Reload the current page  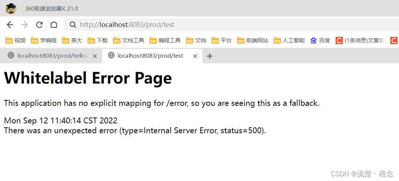pos(39,25)
